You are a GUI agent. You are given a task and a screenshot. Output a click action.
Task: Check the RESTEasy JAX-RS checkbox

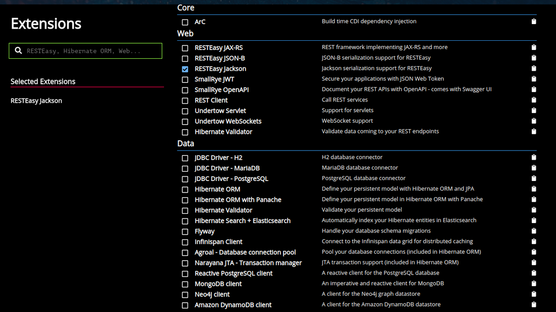[x=185, y=48]
